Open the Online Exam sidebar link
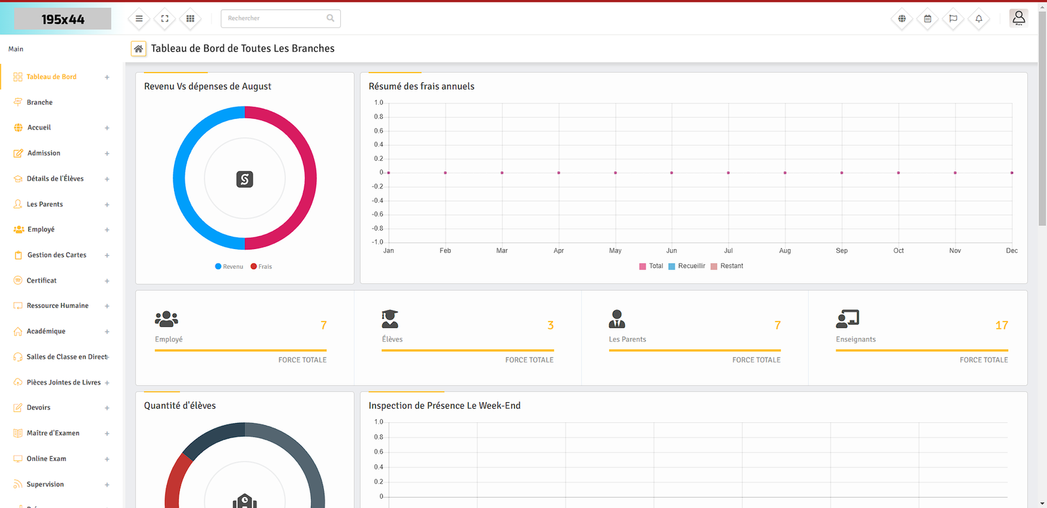Viewport: 1047px width, 508px height. pyautogui.click(x=46, y=459)
